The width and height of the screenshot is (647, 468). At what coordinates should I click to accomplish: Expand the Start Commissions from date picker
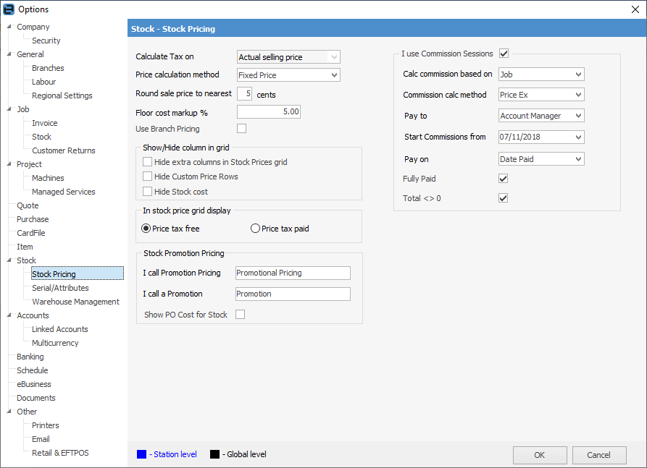tap(577, 137)
